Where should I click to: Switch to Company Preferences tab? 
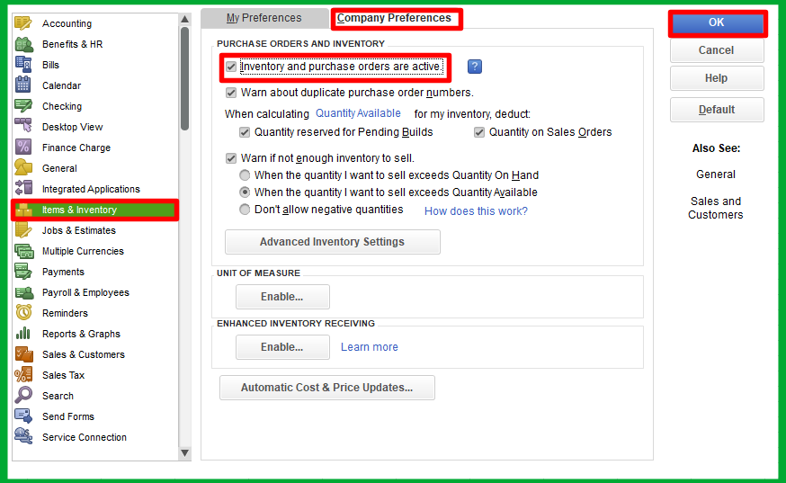[x=395, y=18]
